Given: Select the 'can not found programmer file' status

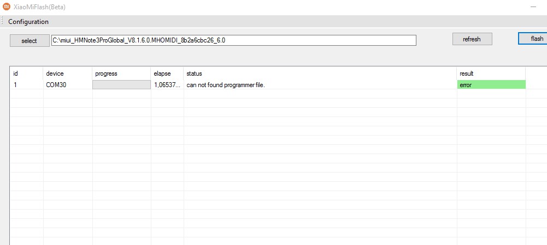Looking at the screenshot, I should pyautogui.click(x=226, y=85).
